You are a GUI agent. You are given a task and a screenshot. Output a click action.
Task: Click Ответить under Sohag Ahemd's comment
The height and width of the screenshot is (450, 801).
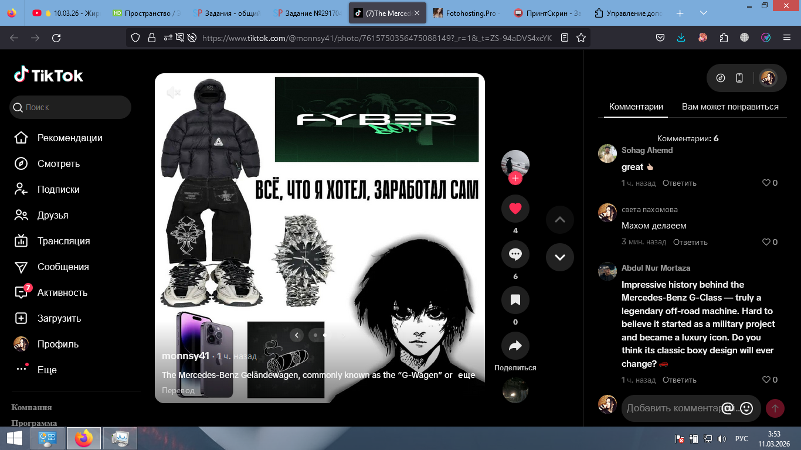(680, 183)
